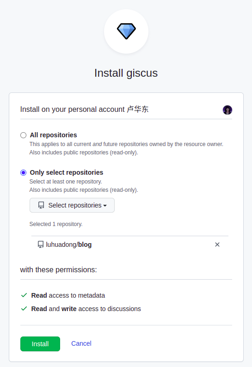Click the repository icon inside Select repositories button
Viewport: 252px width, 367px height.
(41, 205)
